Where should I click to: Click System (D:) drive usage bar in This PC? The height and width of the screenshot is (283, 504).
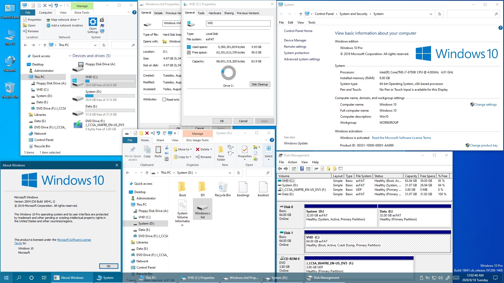(110, 96)
